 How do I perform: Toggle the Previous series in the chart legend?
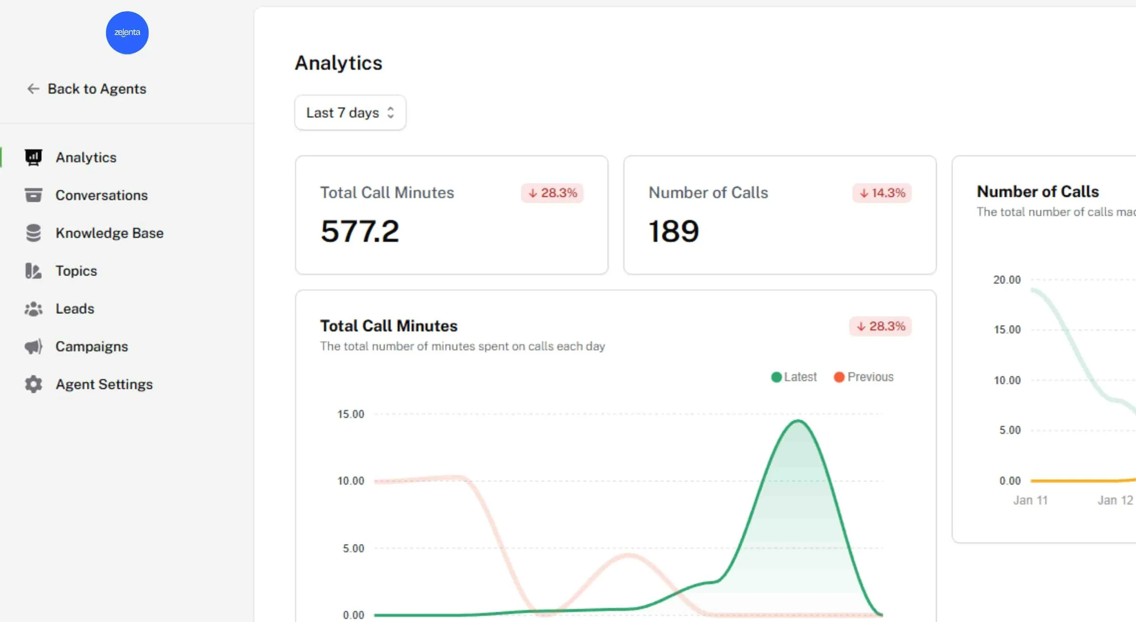click(863, 376)
